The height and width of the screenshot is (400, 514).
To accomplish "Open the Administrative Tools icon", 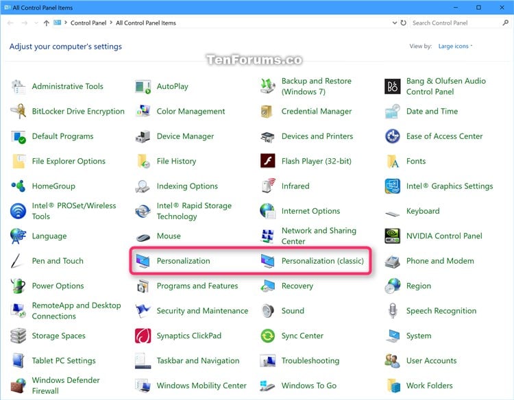I will click(19, 86).
